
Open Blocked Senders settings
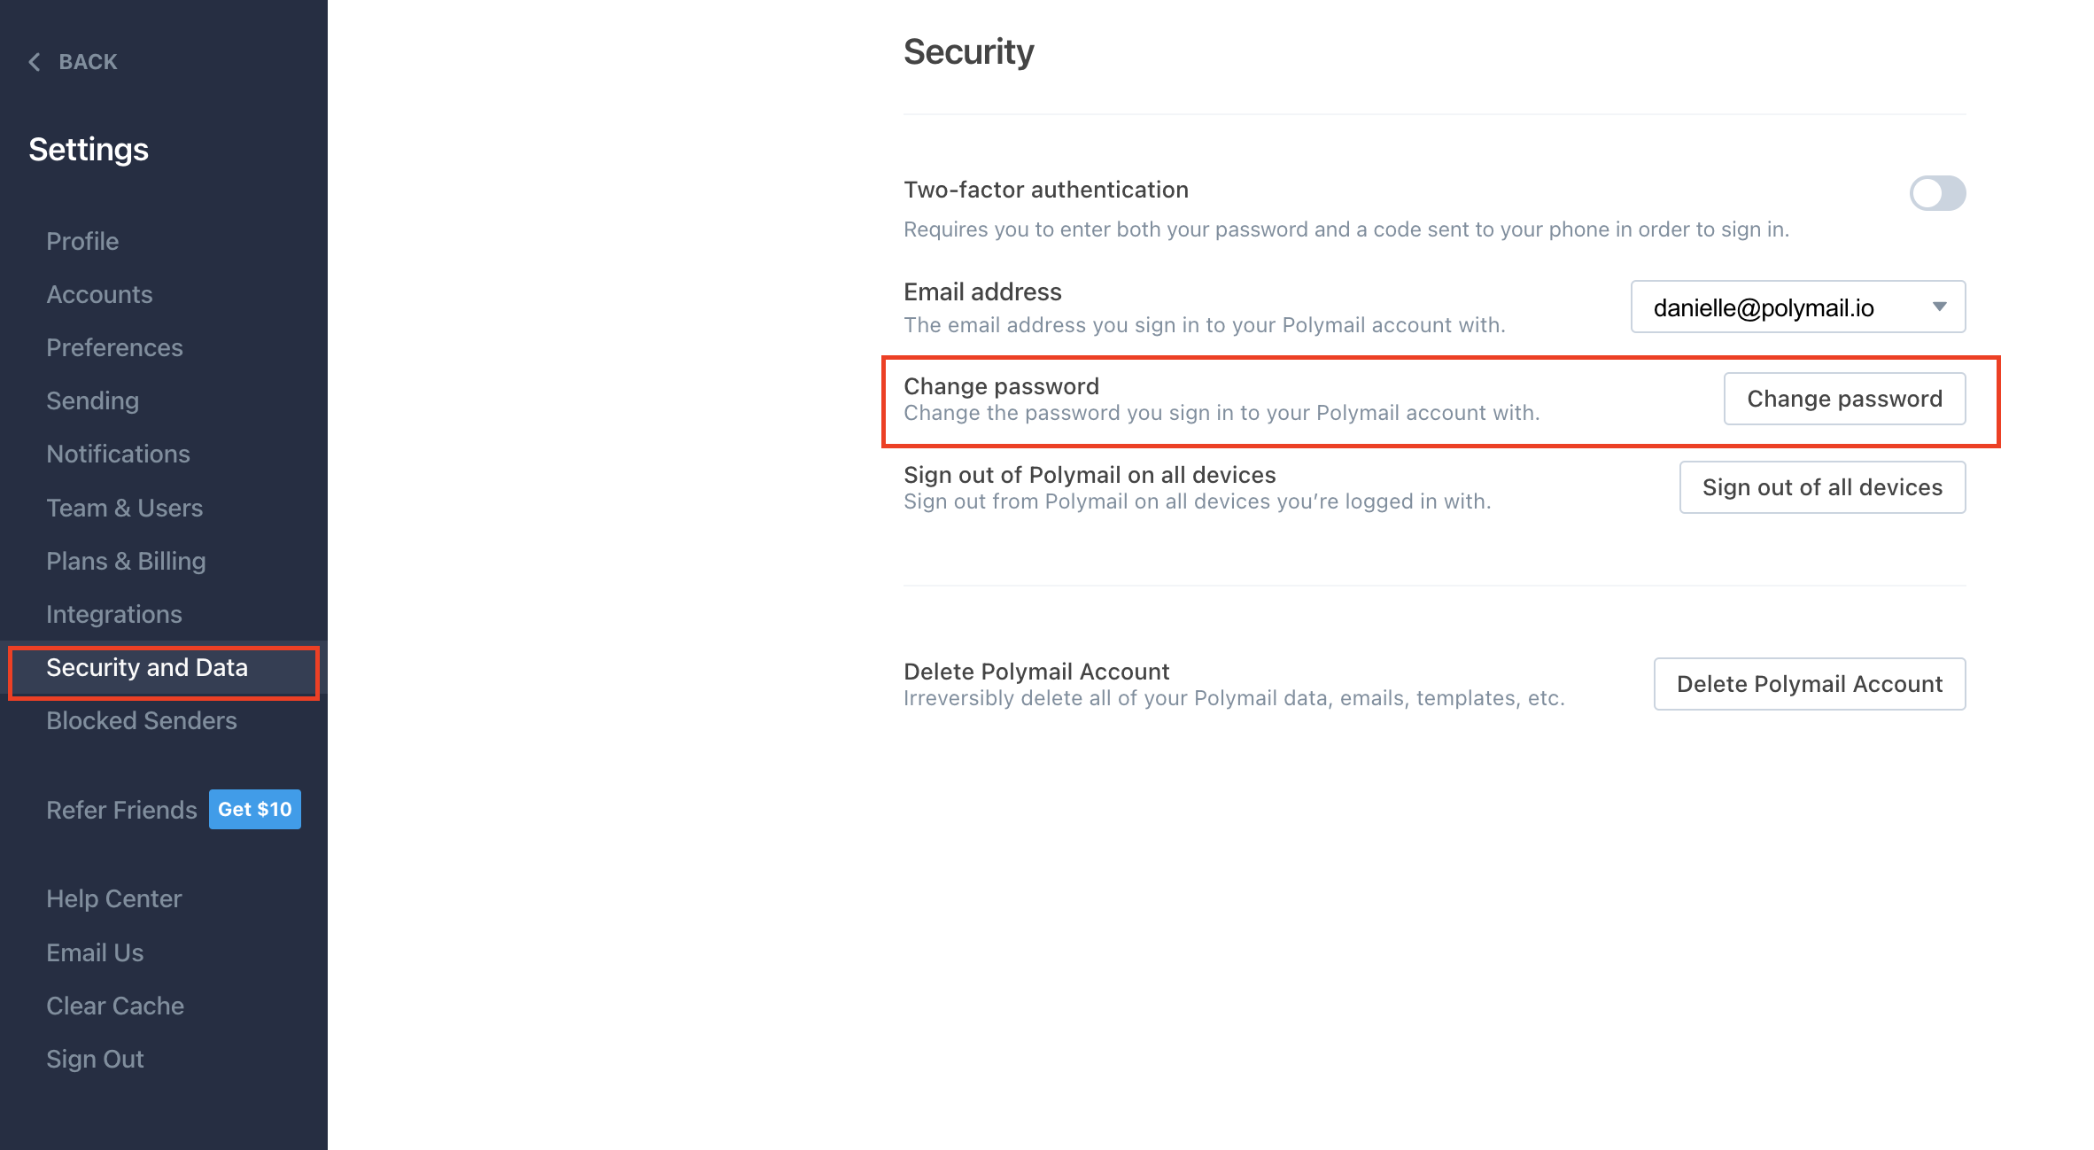(x=141, y=720)
